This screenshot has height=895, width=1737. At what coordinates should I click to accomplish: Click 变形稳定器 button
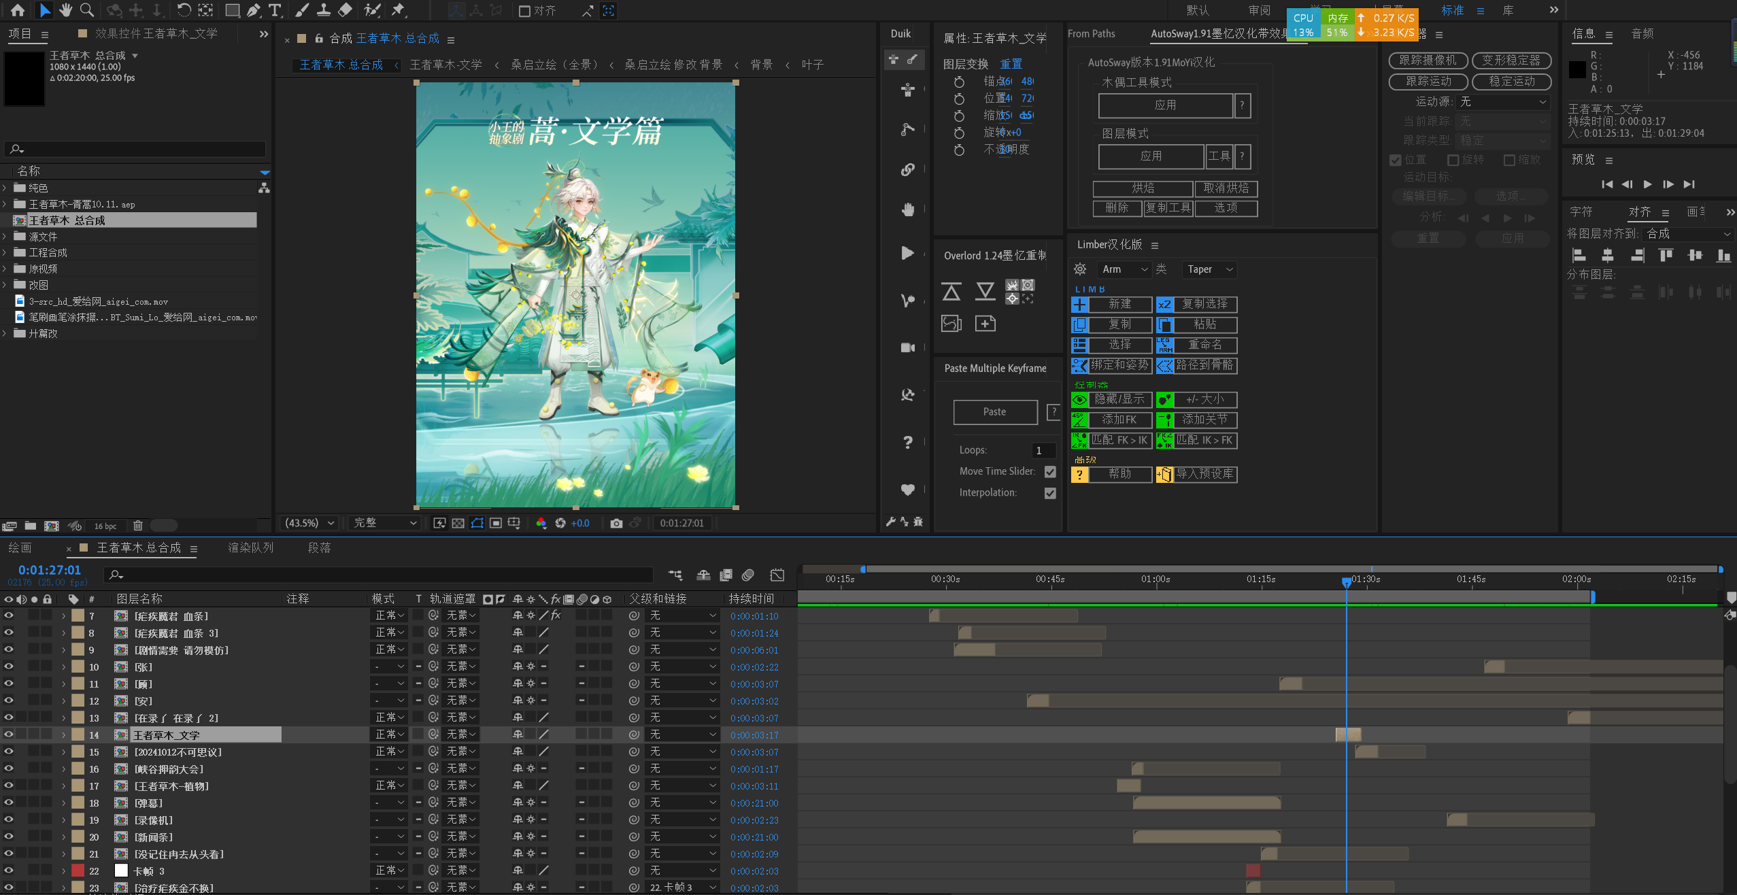pyautogui.click(x=1511, y=61)
